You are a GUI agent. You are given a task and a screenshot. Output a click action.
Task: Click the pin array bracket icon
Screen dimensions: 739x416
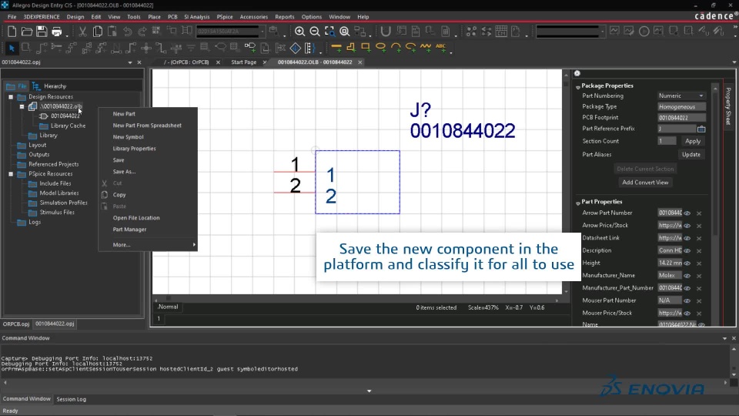pyautogui.click(x=309, y=48)
